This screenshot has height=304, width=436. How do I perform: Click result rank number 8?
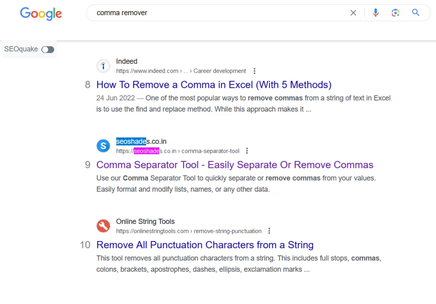[x=88, y=85]
